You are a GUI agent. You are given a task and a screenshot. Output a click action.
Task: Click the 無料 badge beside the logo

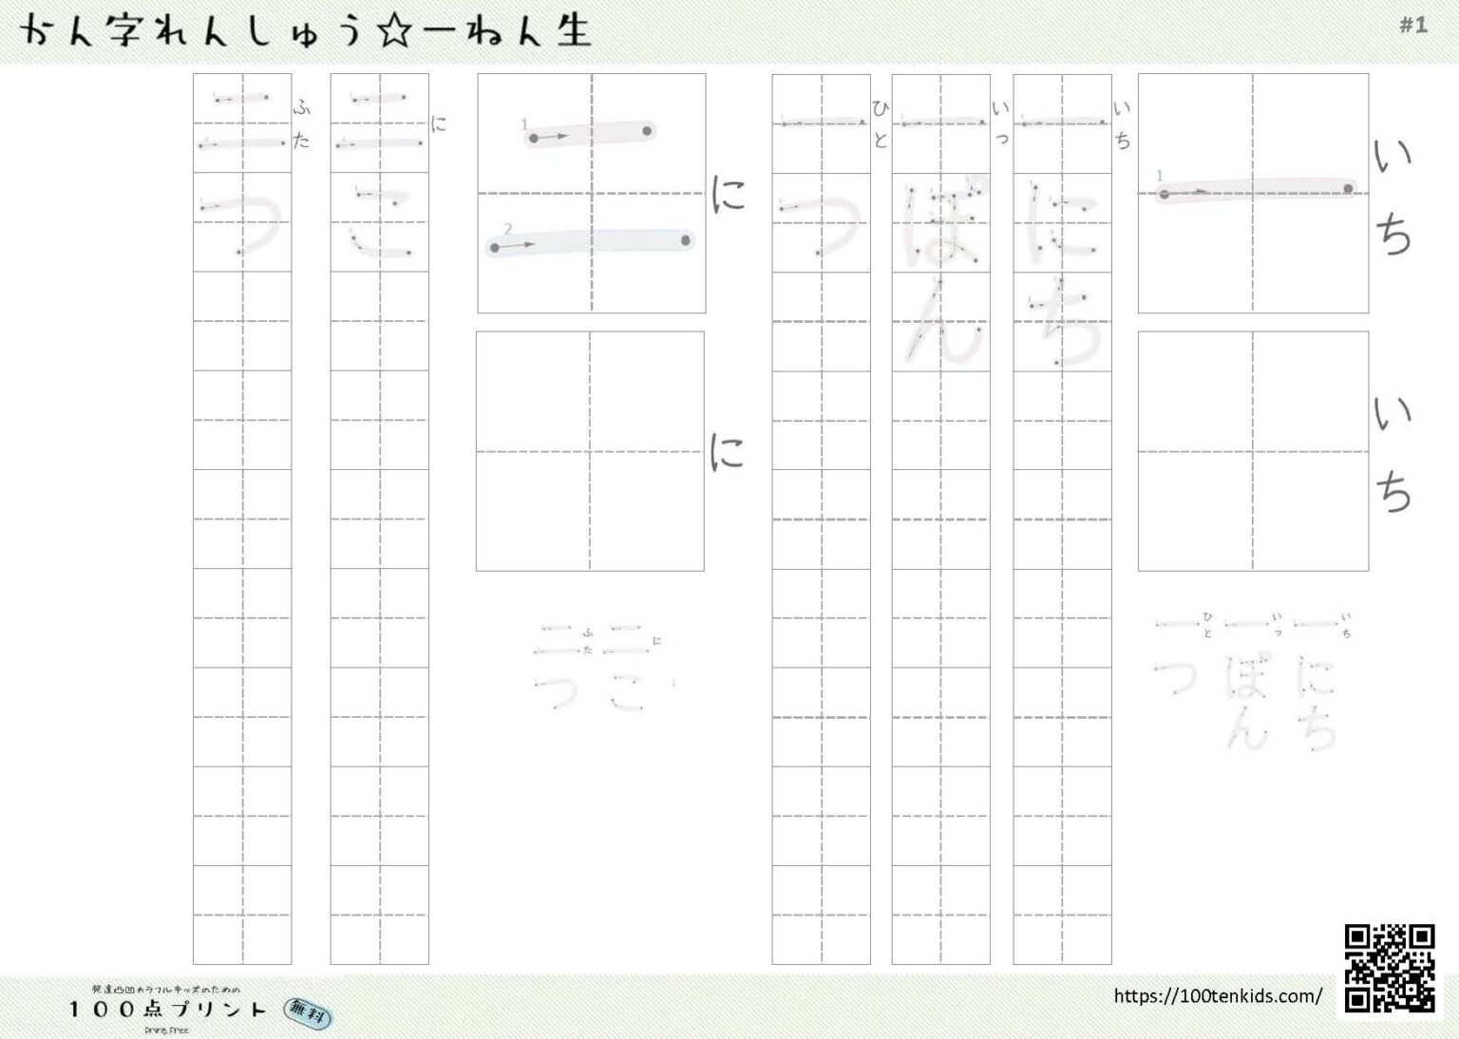click(x=309, y=1012)
